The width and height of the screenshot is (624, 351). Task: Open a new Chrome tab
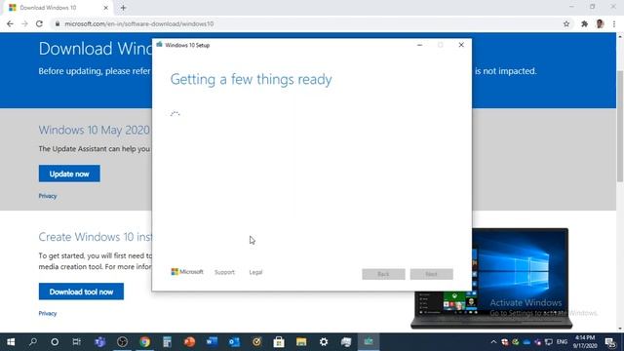pyautogui.click(x=123, y=8)
